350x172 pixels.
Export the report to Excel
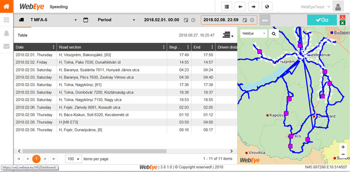click(x=343, y=23)
